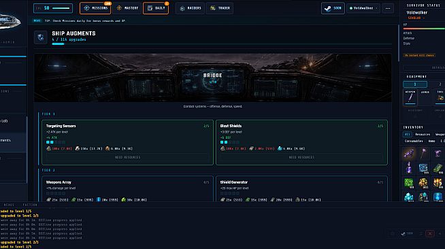Open the Missions panel

96,8
